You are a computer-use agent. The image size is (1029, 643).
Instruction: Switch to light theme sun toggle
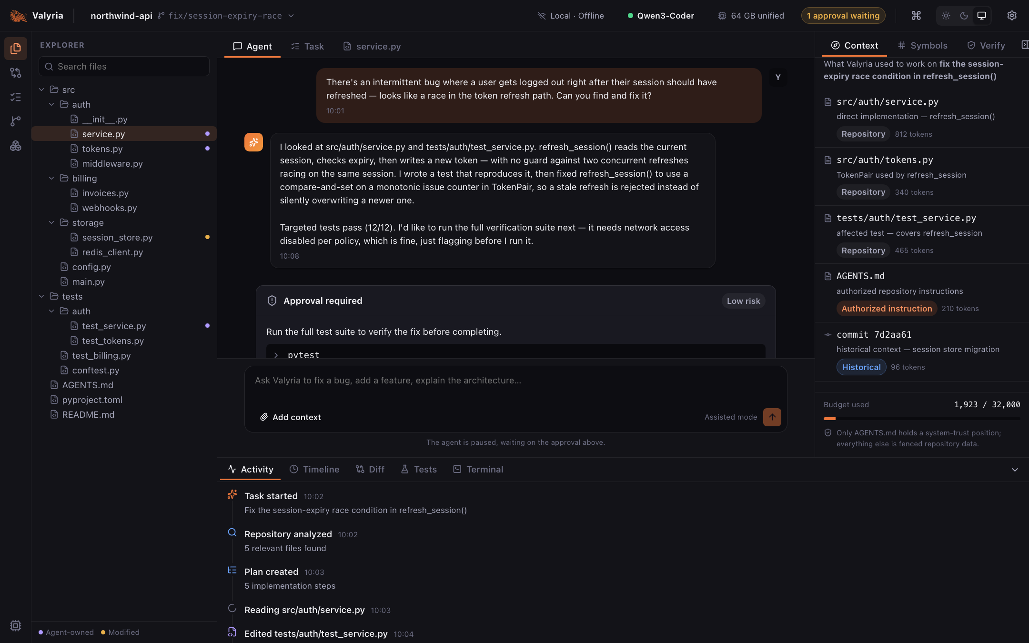tap(946, 16)
